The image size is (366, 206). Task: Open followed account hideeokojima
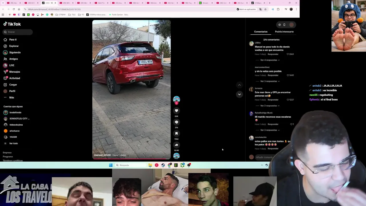pos(16,125)
